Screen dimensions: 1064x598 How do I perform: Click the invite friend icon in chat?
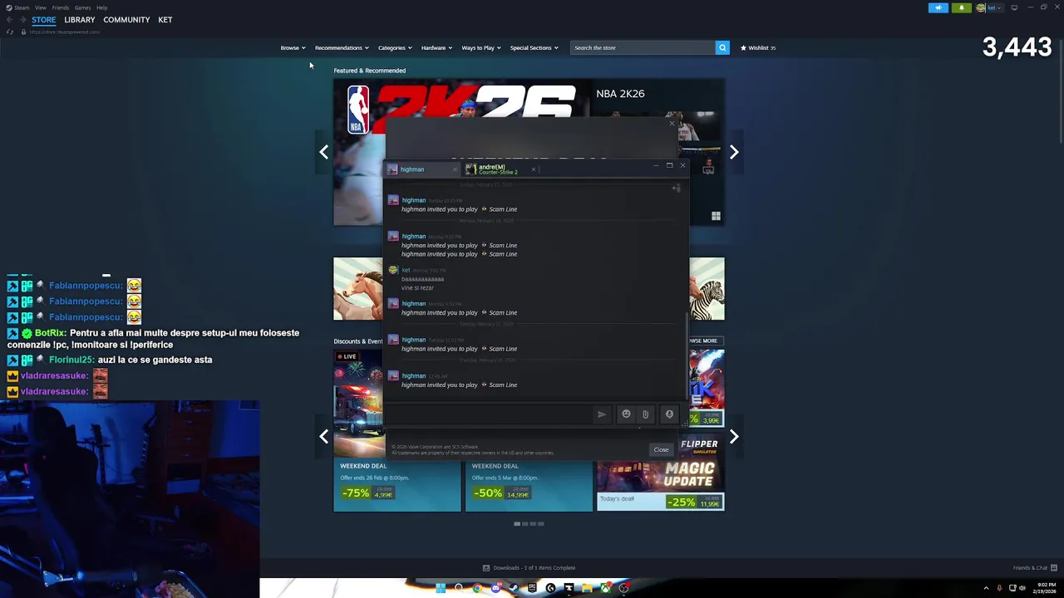pyautogui.click(x=676, y=189)
